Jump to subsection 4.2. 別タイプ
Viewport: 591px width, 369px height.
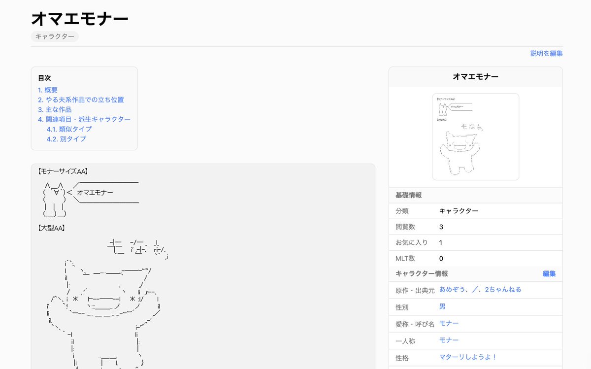(x=66, y=139)
